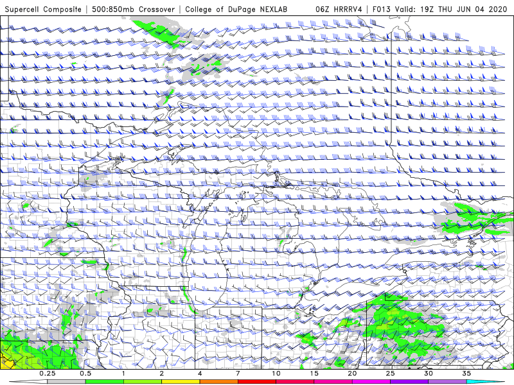Click the gray color bar segment at 0.25

tap(67, 382)
